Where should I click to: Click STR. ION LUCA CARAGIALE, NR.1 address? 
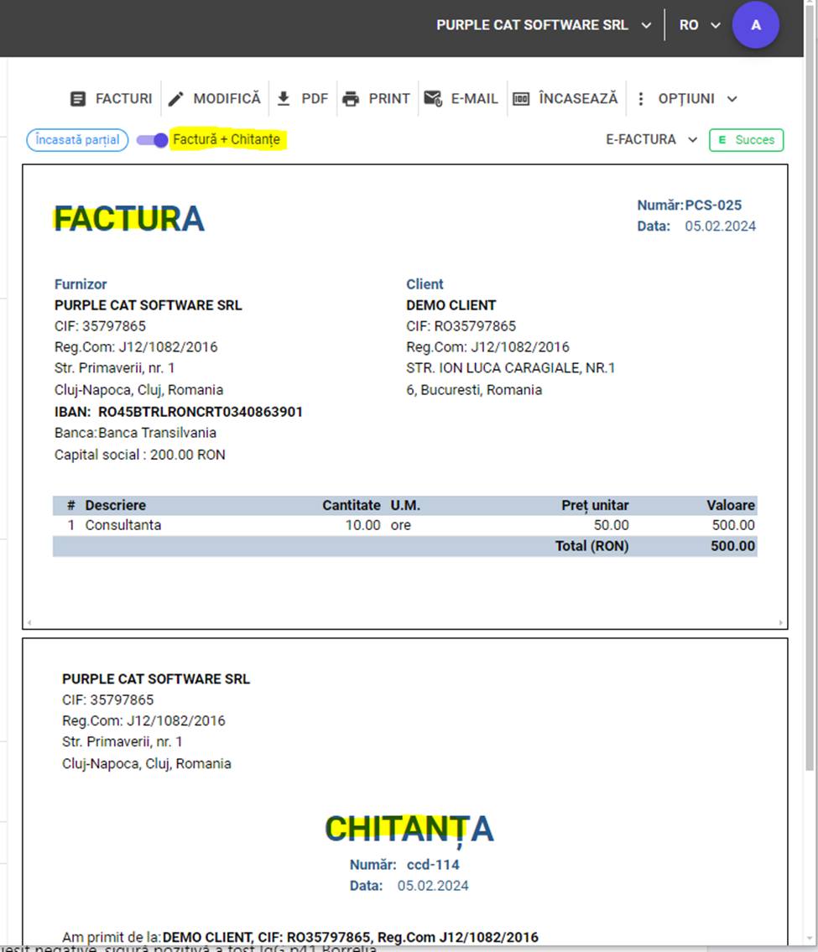(x=511, y=368)
